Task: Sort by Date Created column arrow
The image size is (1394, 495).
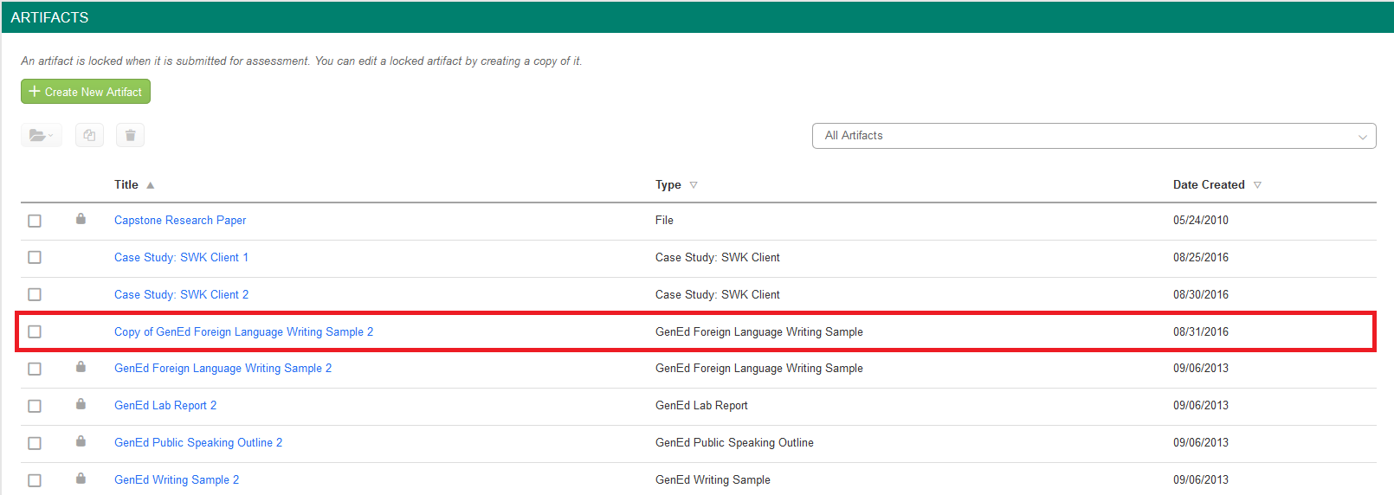Action: 1257,185
